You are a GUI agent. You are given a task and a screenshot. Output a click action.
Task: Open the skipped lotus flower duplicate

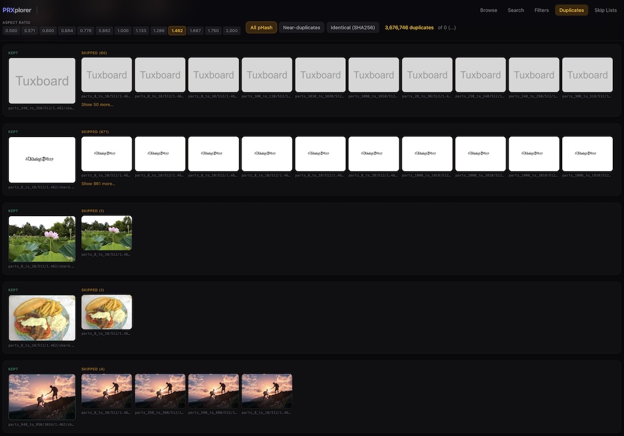(107, 233)
